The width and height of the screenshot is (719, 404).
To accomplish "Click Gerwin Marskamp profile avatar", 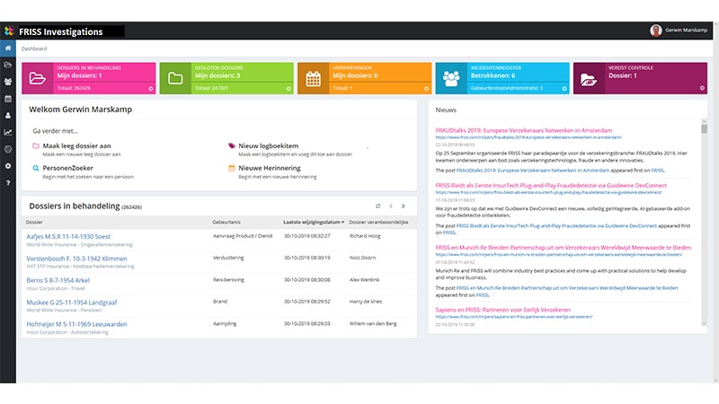I will click(x=656, y=31).
